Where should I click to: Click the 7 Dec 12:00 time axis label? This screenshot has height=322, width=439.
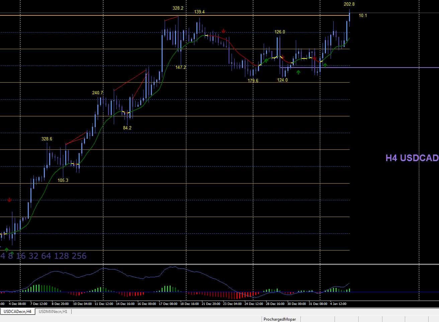point(39,304)
